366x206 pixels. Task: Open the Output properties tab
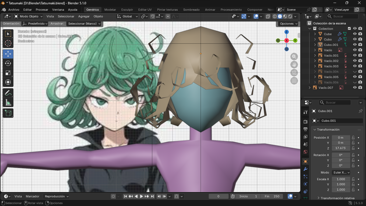[305, 129]
